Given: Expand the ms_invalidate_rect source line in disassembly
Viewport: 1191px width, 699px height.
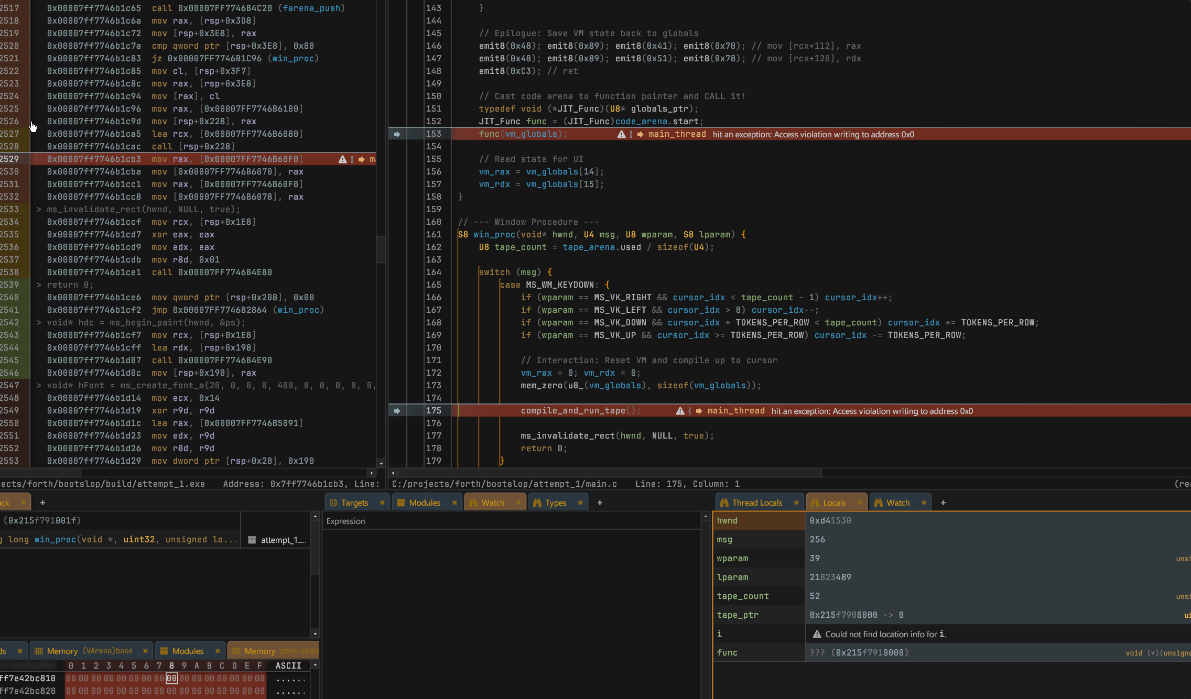Looking at the screenshot, I should pyautogui.click(x=39, y=210).
